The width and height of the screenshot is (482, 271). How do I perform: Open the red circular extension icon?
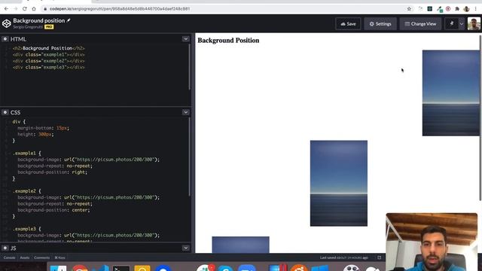coord(448,9)
